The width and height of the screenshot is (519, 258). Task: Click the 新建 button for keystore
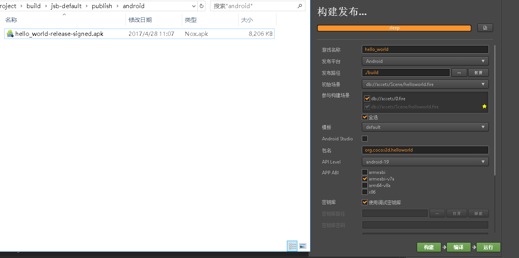[478, 213]
